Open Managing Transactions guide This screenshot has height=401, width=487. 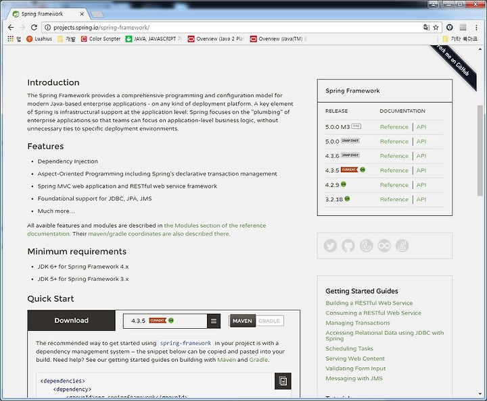click(358, 323)
